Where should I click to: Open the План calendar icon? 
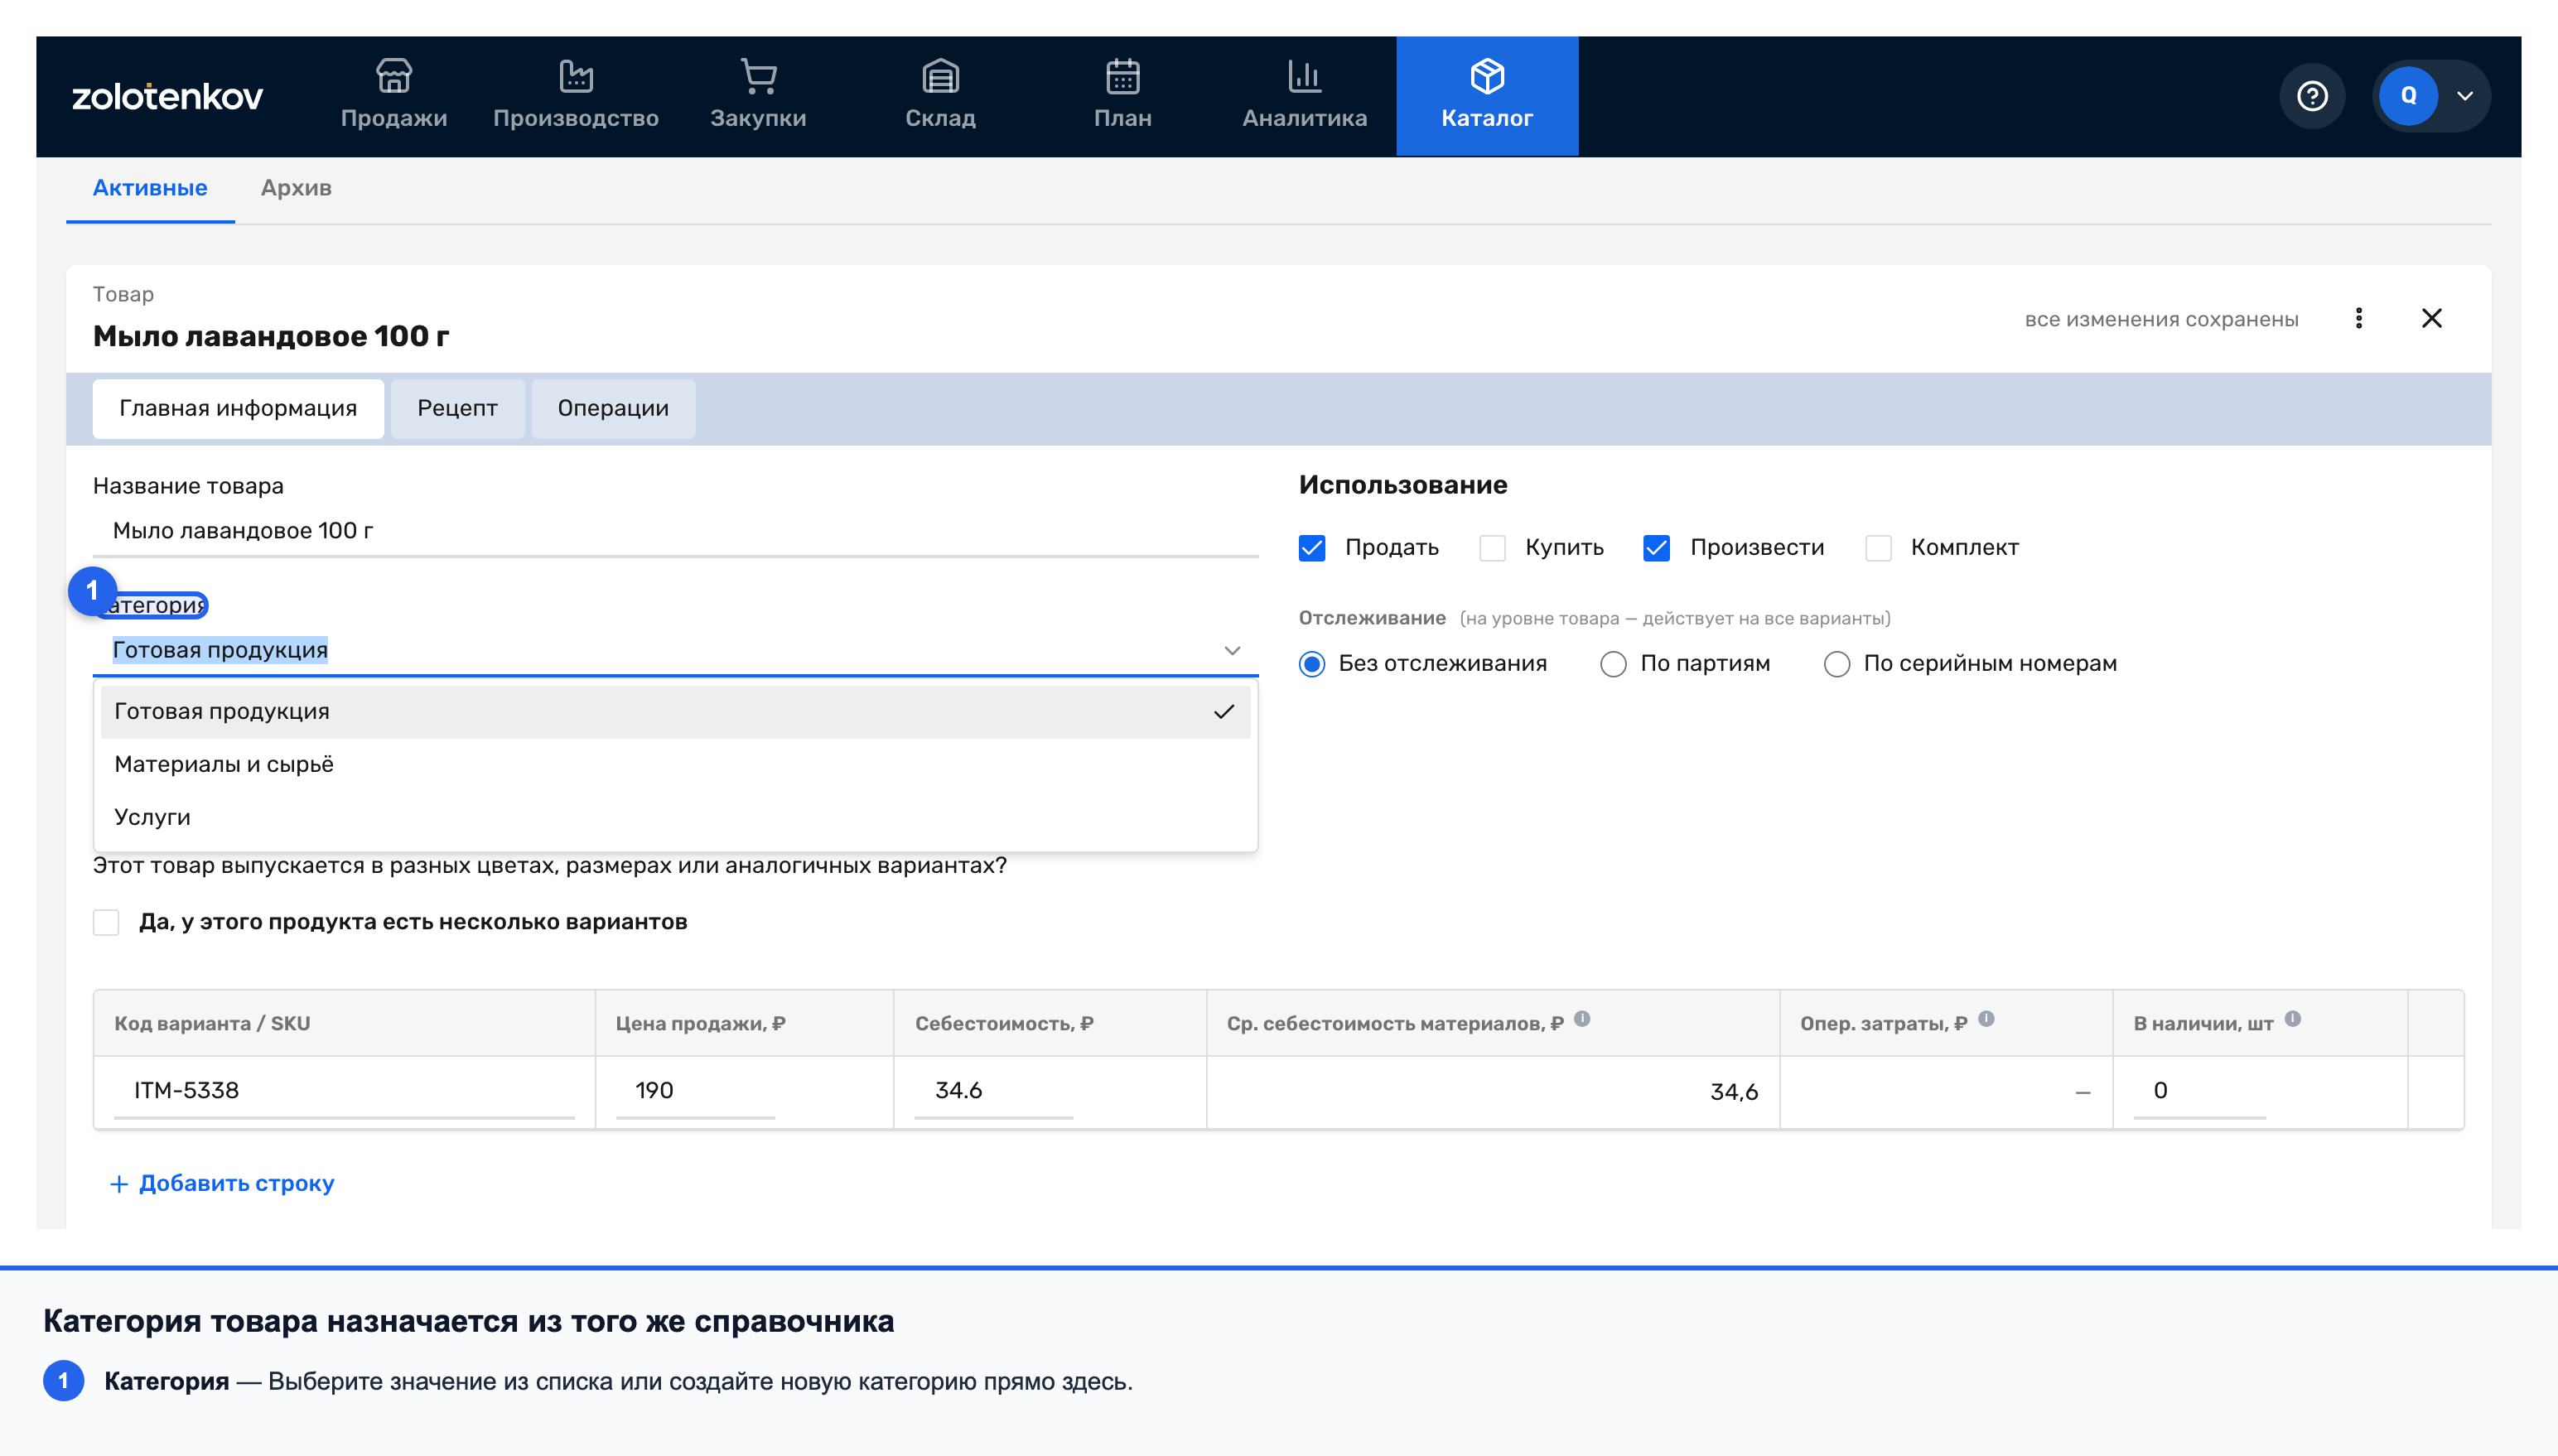point(1122,76)
